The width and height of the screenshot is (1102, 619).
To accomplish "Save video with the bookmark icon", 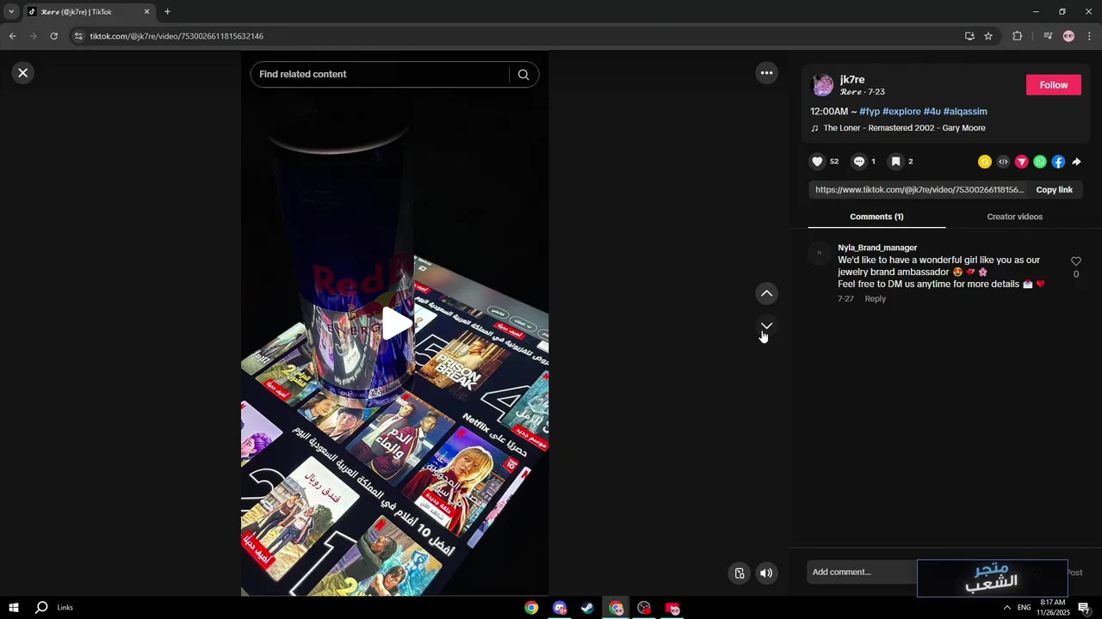I will point(895,162).
